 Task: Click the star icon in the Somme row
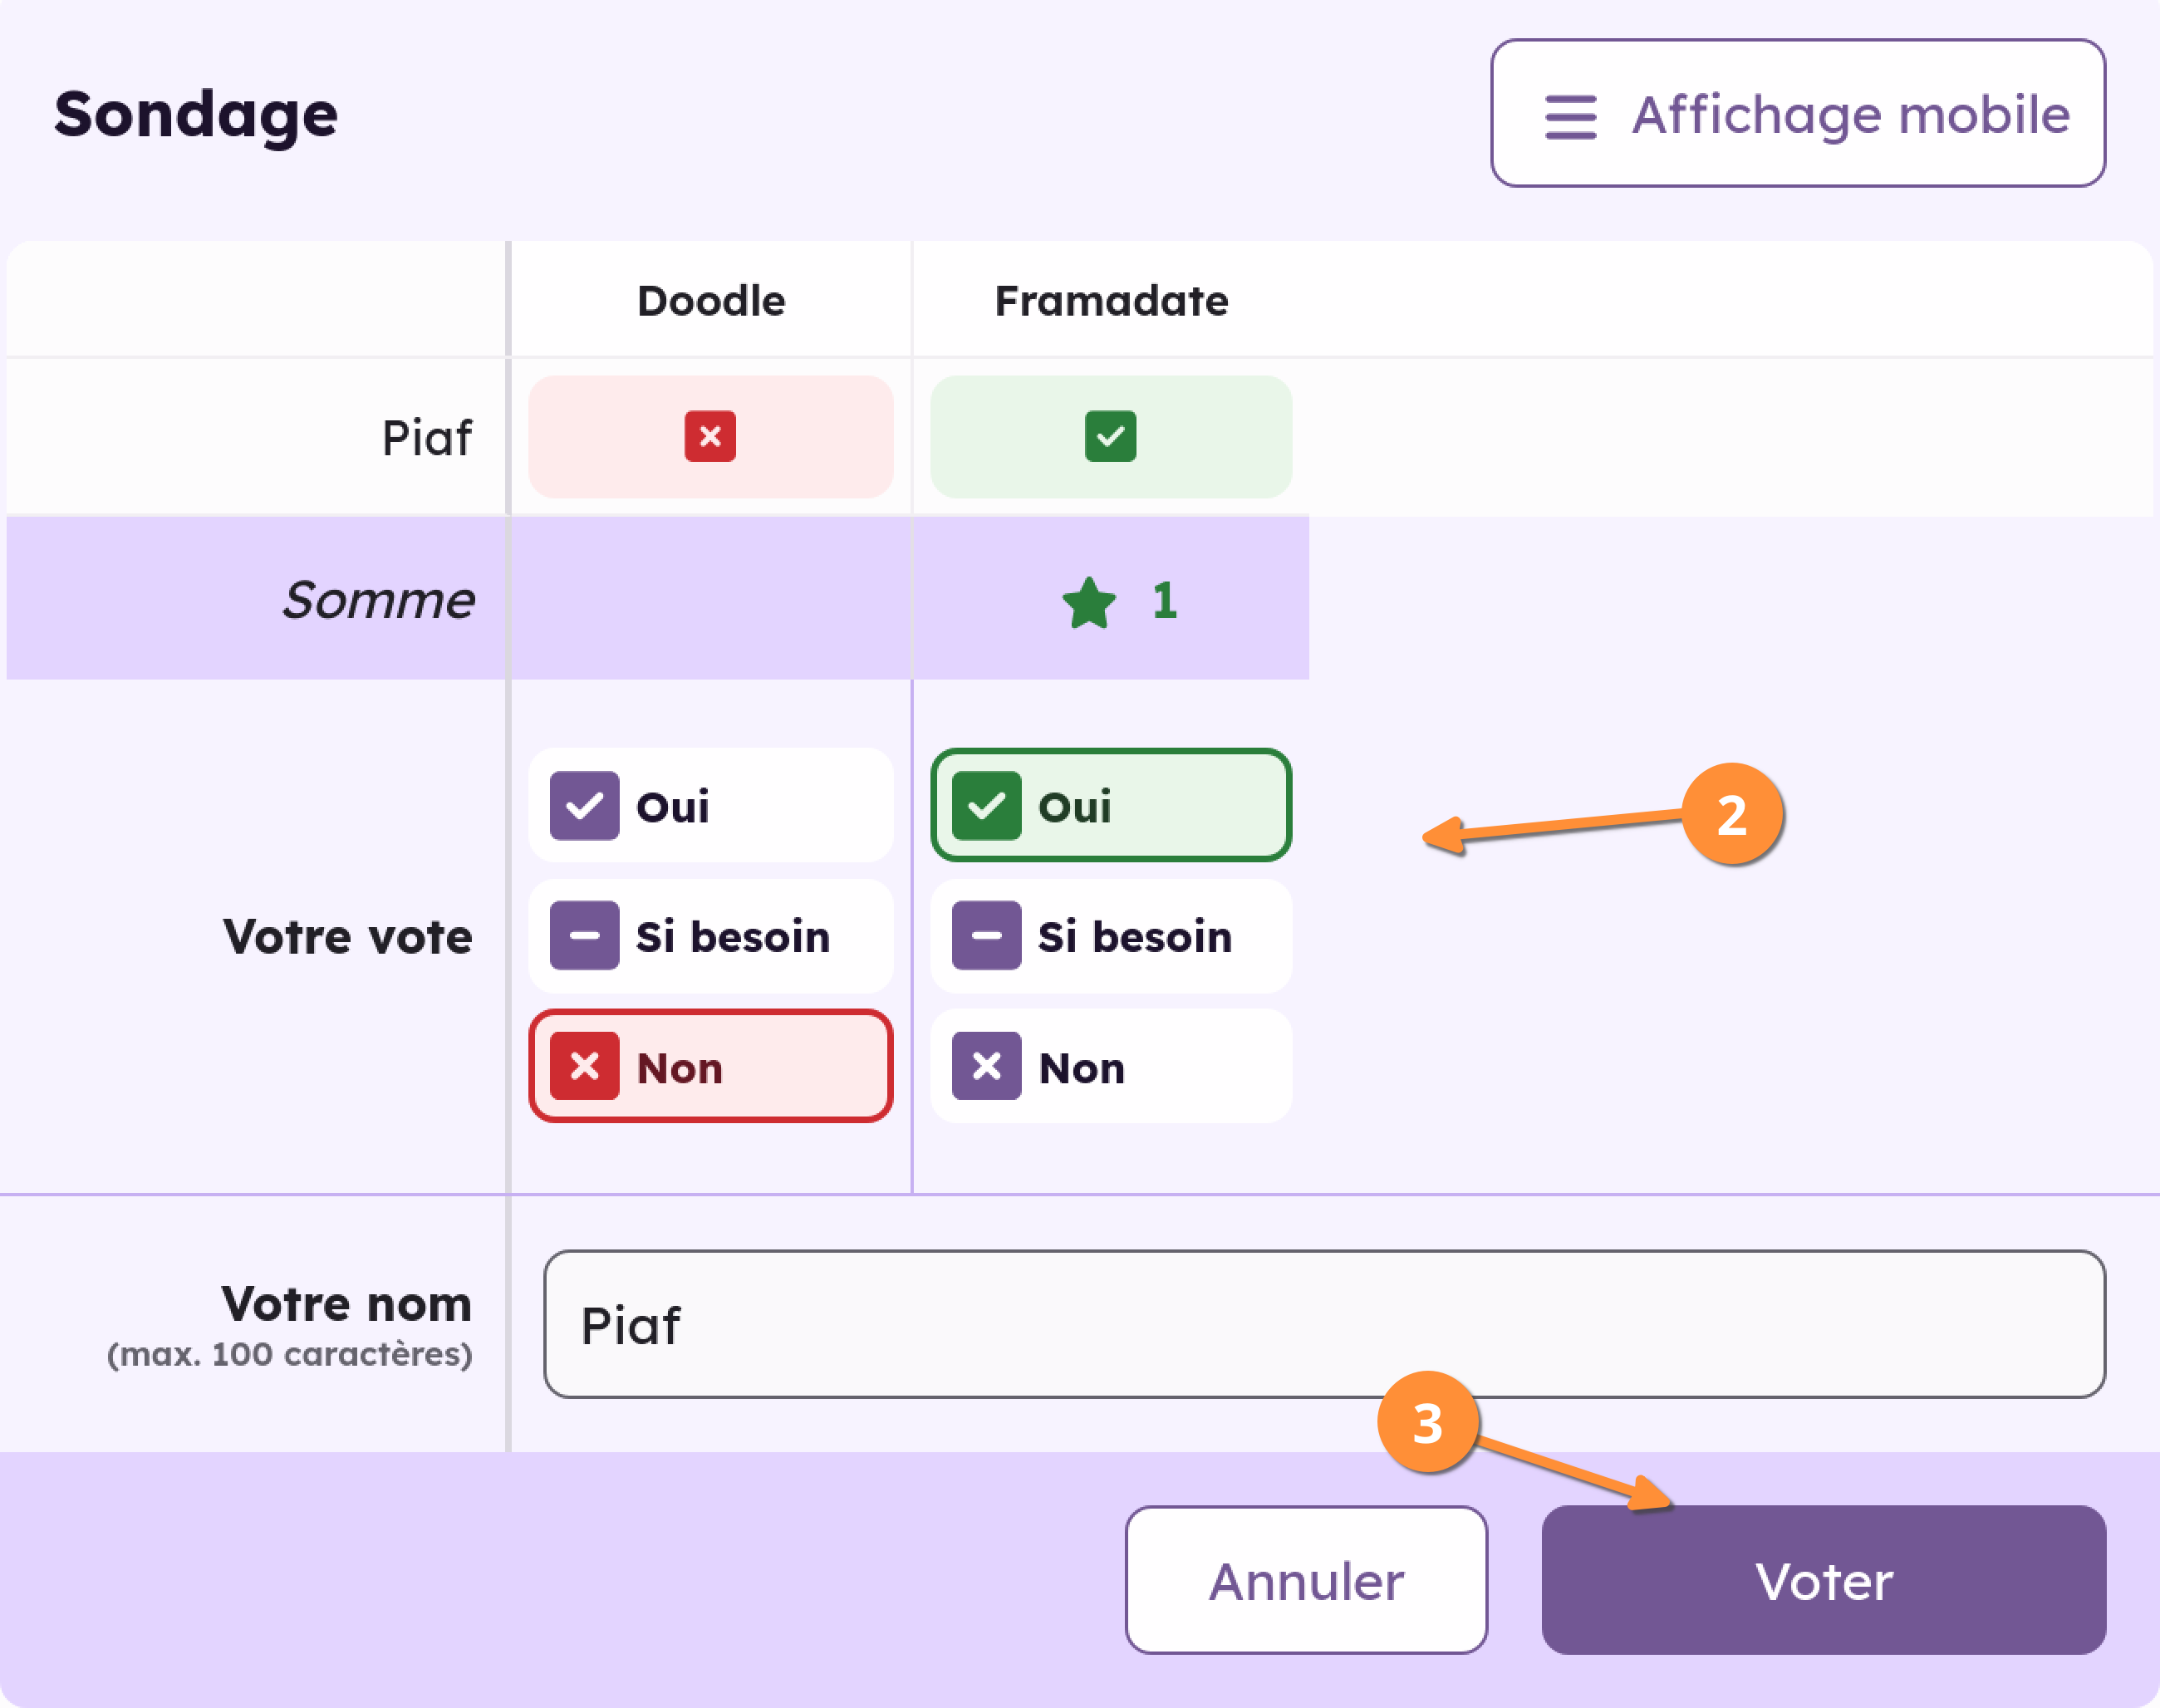1088,601
